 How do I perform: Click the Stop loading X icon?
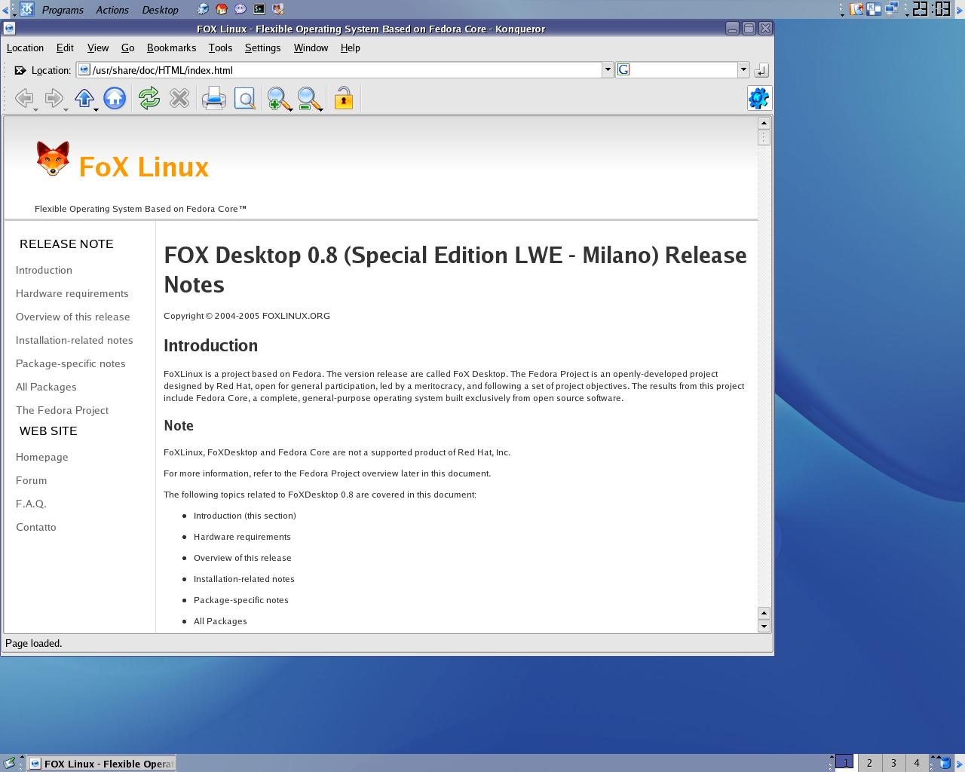click(x=179, y=98)
